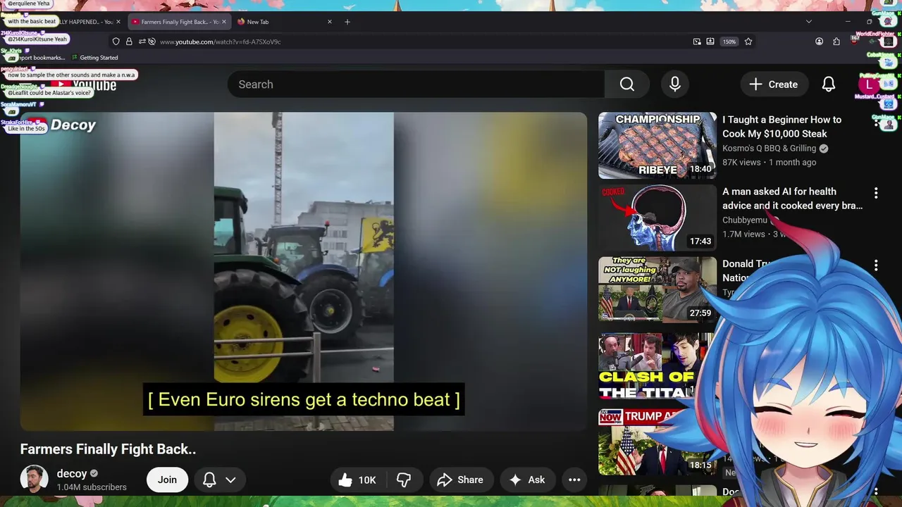
Task: Close the New Tab tab
Action: tap(329, 22)
